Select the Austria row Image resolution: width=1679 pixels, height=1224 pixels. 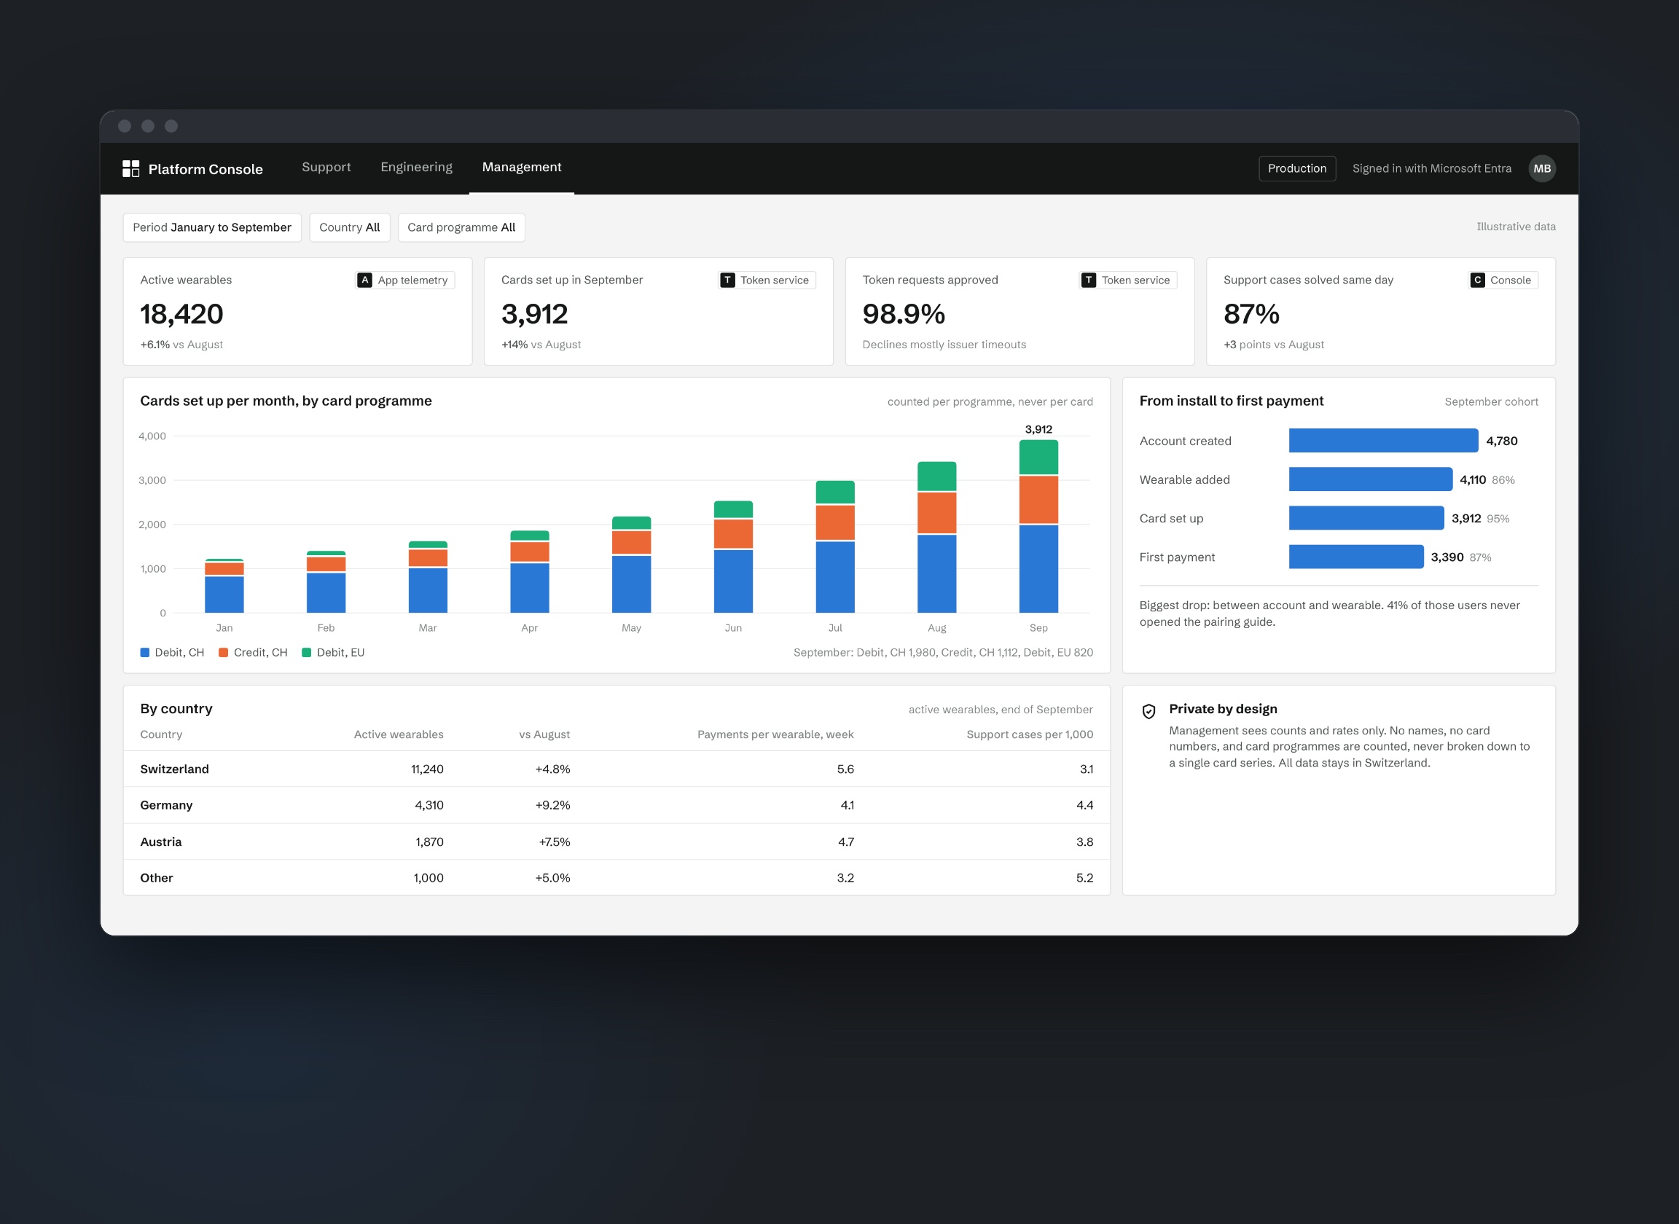617,841
